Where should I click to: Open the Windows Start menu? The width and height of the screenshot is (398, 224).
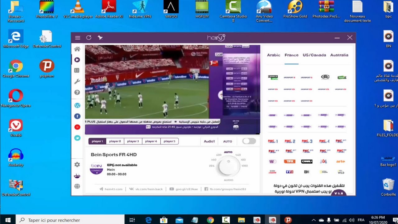(x=8, y=220)
